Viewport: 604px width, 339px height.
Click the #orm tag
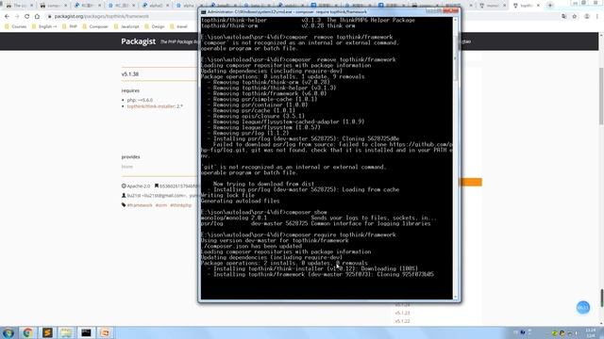[x=161, y=205]
